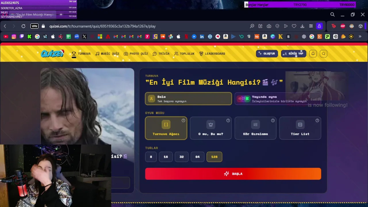Open Leaderboard menu item
The image size is (368, 207).
(212, 54)
